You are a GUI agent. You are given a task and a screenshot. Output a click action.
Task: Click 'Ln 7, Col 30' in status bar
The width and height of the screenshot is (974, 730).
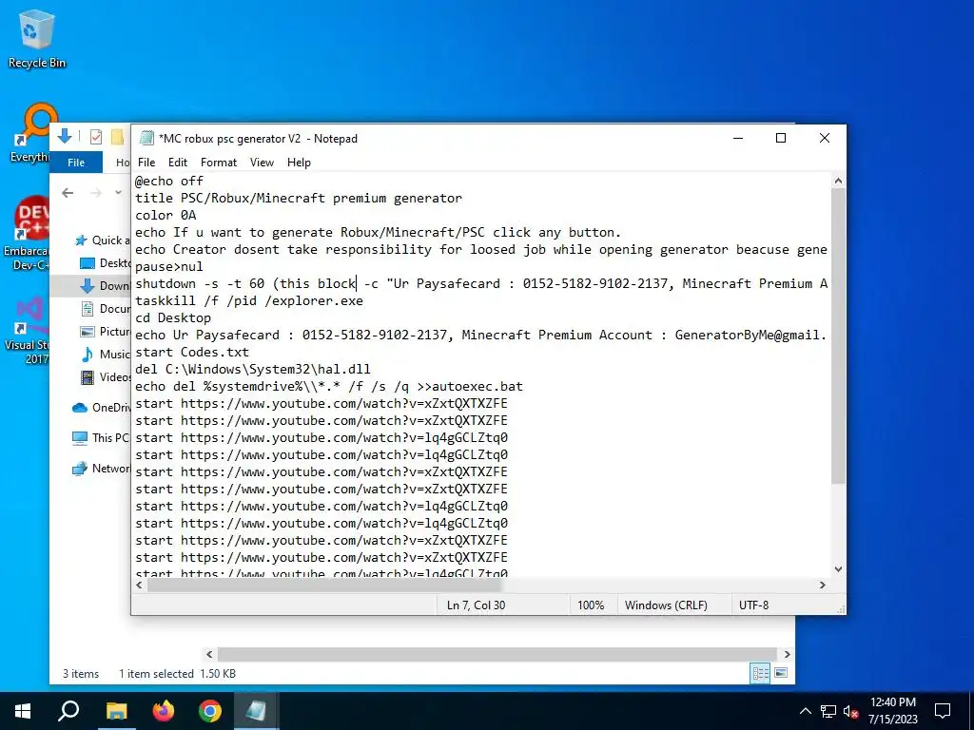(x=477, y=605)
